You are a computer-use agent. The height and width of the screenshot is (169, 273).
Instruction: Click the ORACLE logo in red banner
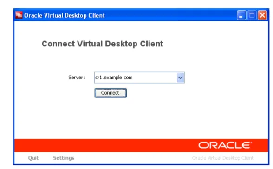point(225,145)
